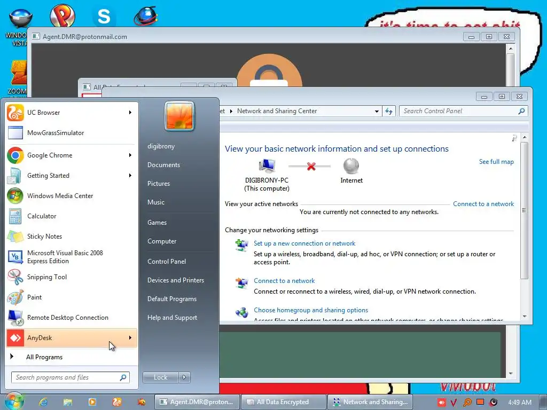Image resolution: width=547 pixels, height=410 pixels.
Task: Click the refresh button beside address bar
Action: [389, 111]
